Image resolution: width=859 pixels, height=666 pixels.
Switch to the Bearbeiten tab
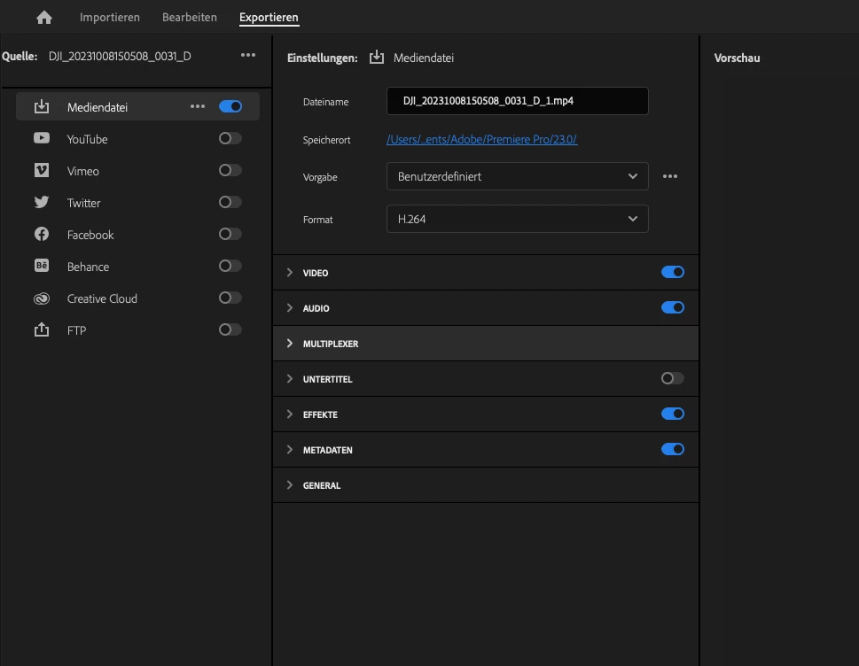pos(190,18)
